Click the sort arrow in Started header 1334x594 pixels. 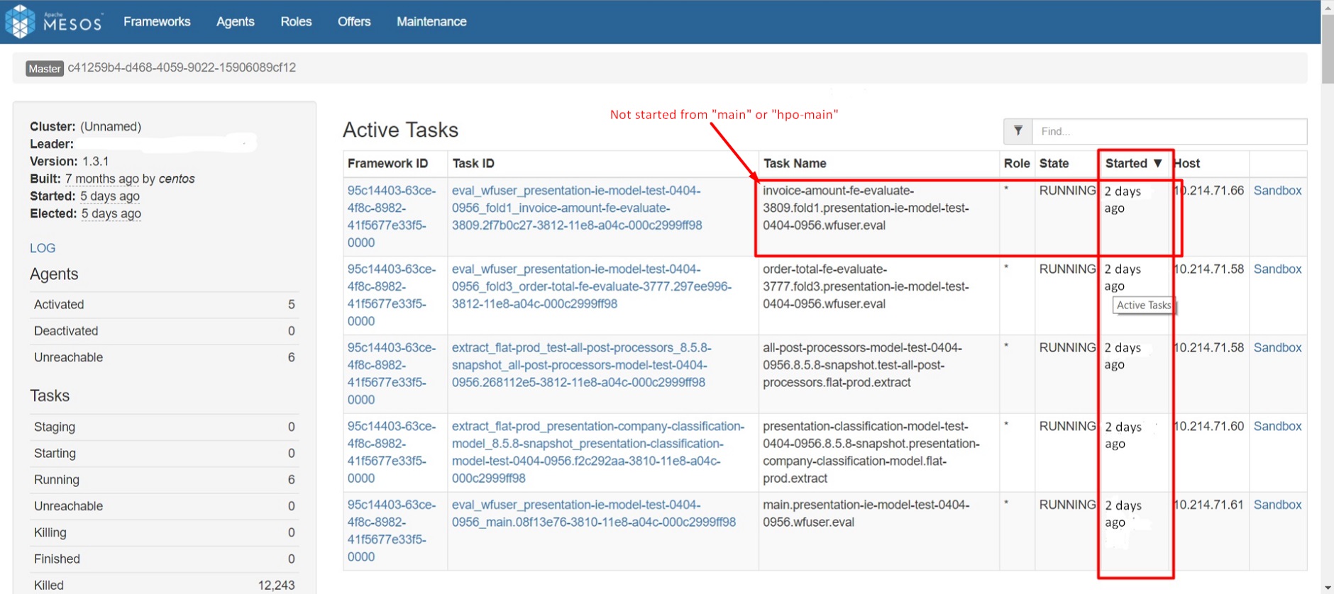1158,163
